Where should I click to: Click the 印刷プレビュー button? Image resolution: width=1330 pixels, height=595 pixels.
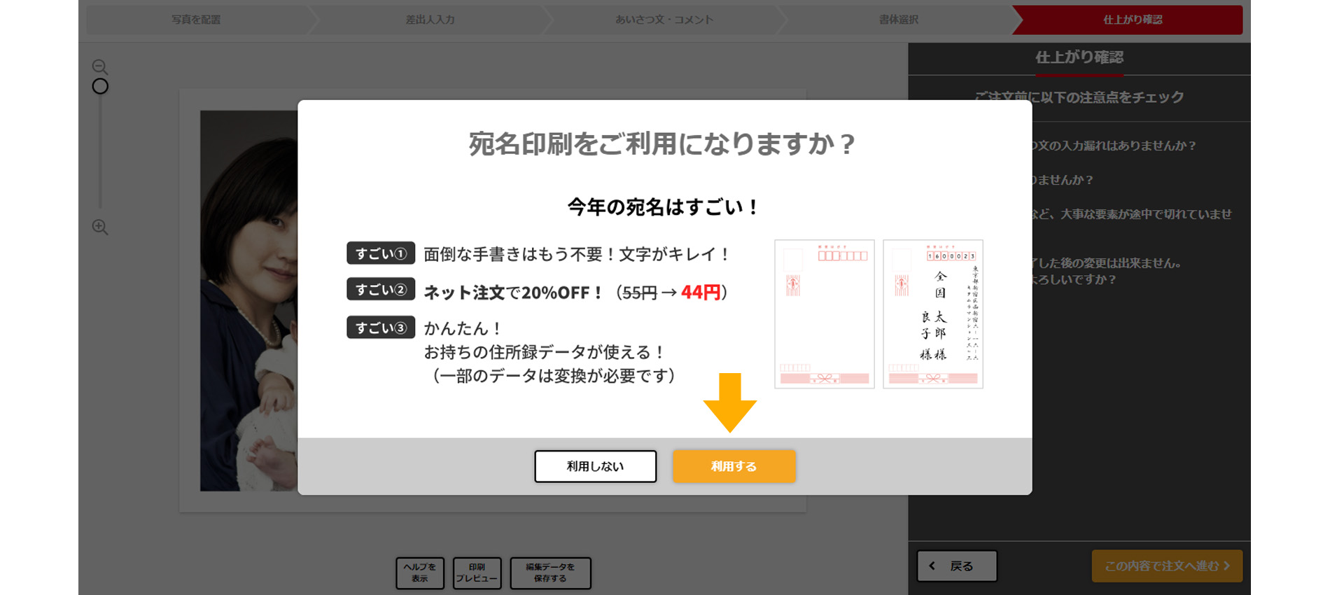tap(477, 573)
